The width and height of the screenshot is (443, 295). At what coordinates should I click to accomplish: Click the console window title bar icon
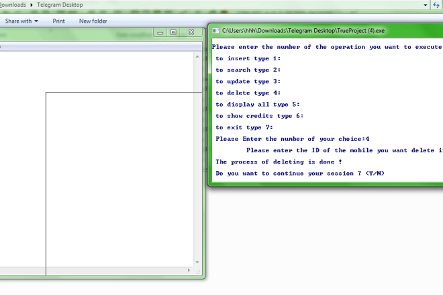(x=215, y=31)
